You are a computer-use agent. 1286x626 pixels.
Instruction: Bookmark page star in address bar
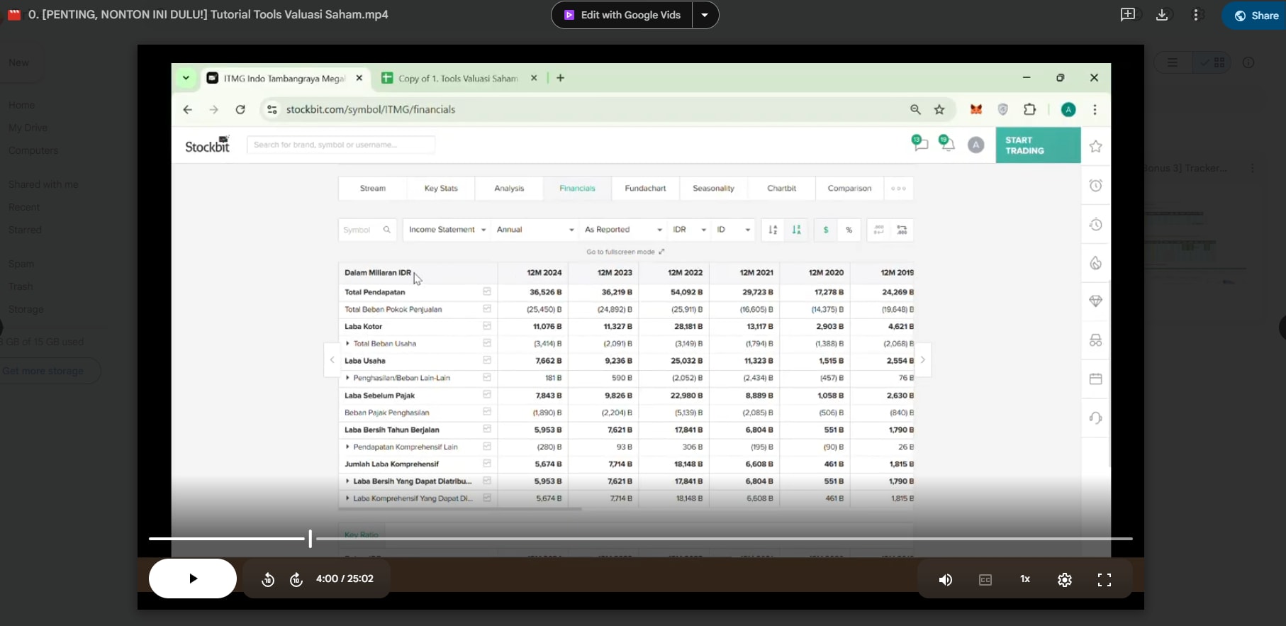click(x=939, y=109)
